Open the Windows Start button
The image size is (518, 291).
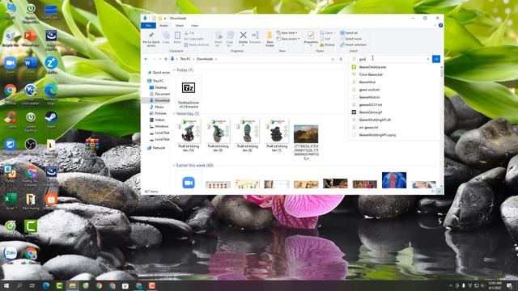coord(6,285)
